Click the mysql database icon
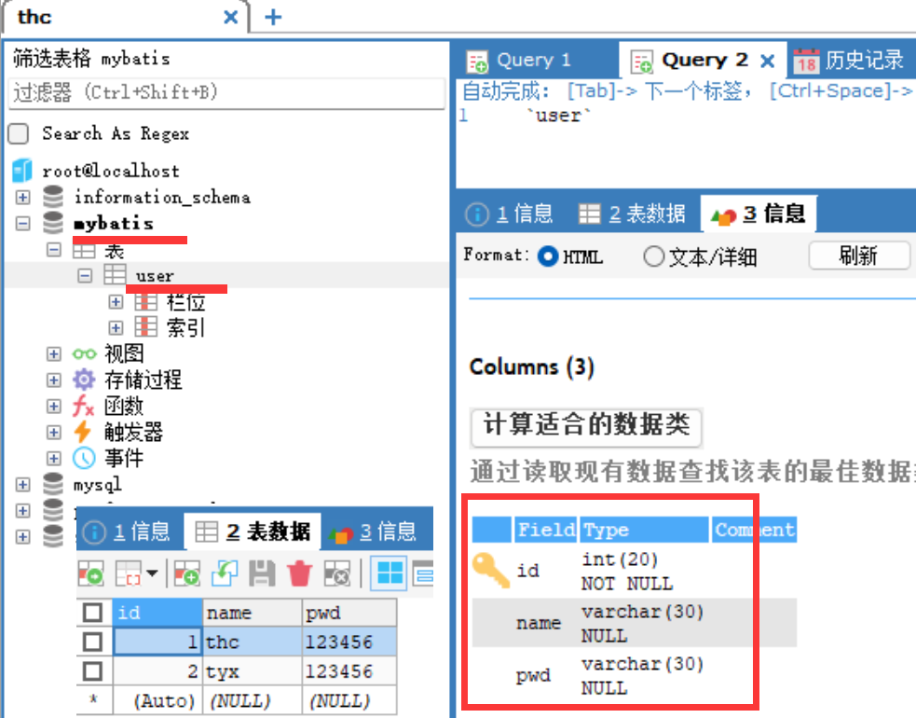Image resolution: width=916 pixels, height=718 pixels. [x=53, y=484]
